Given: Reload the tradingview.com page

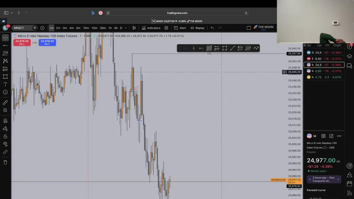Looking at the screenshot, I should (246, 13).
